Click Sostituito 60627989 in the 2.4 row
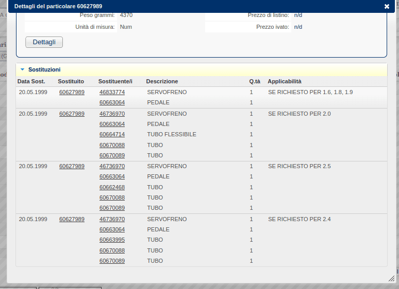The width and height of the screenshot is (399, 289). [72, 219]
